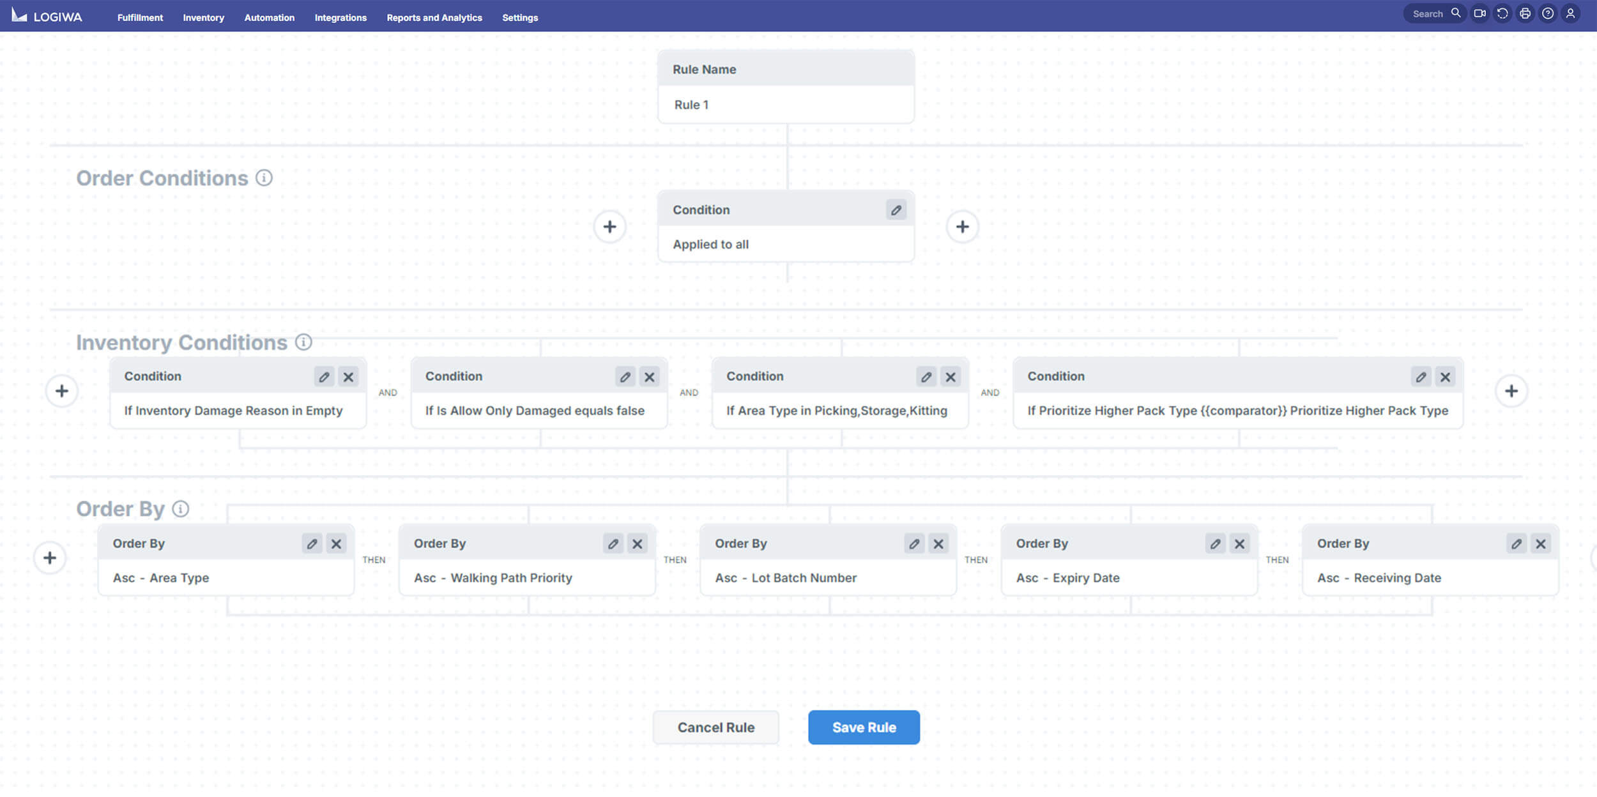Edit the Receiving Date order by
The width and height of the screenshot is (1597, 797).
pyautogui.click(x=1516, y=544)
